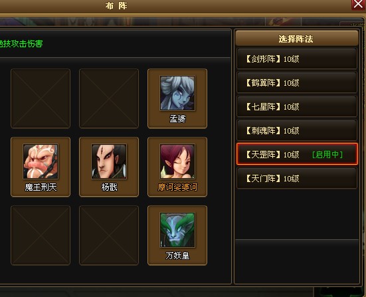
Task: Choose the 【鹤翼阵】 10级 formation
Action: [x=297, y=82]
